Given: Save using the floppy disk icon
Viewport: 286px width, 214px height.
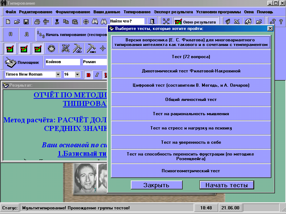Looking at the screenshot, I should (x=26, y=22).
